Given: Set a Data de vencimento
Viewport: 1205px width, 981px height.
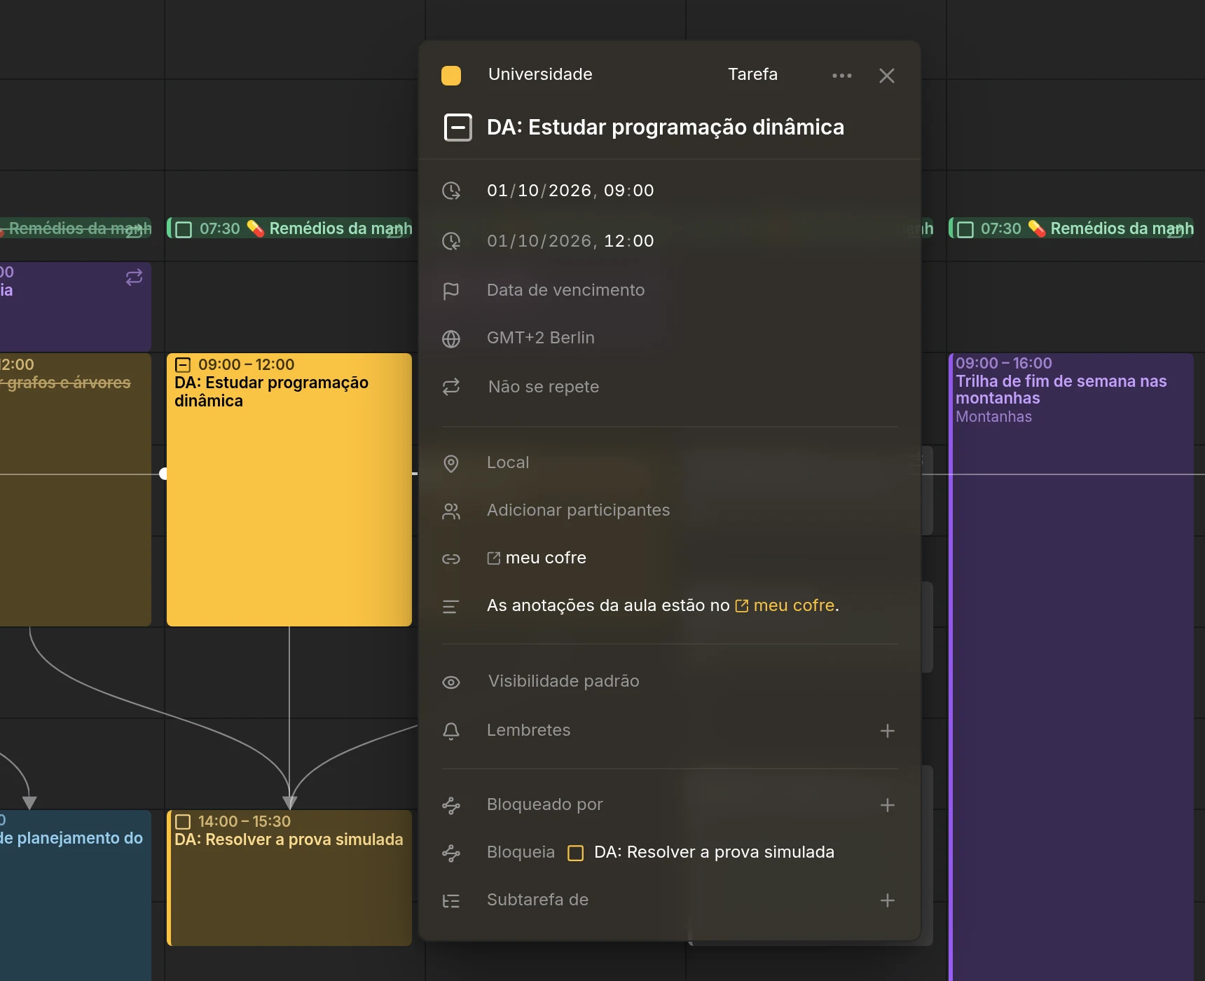Looking at the screenshot, I should 565,290.
